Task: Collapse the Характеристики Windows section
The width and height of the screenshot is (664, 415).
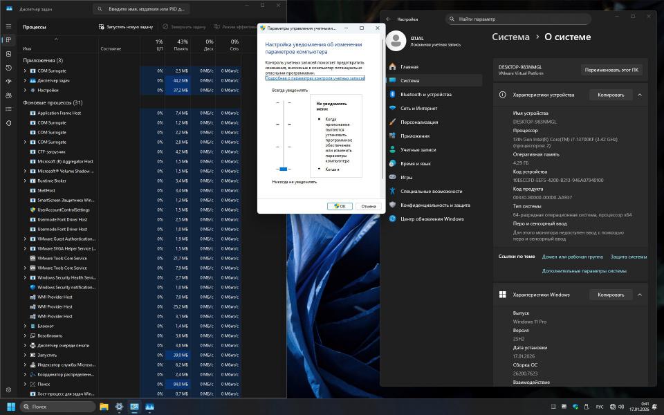Action: click(639, 295)
